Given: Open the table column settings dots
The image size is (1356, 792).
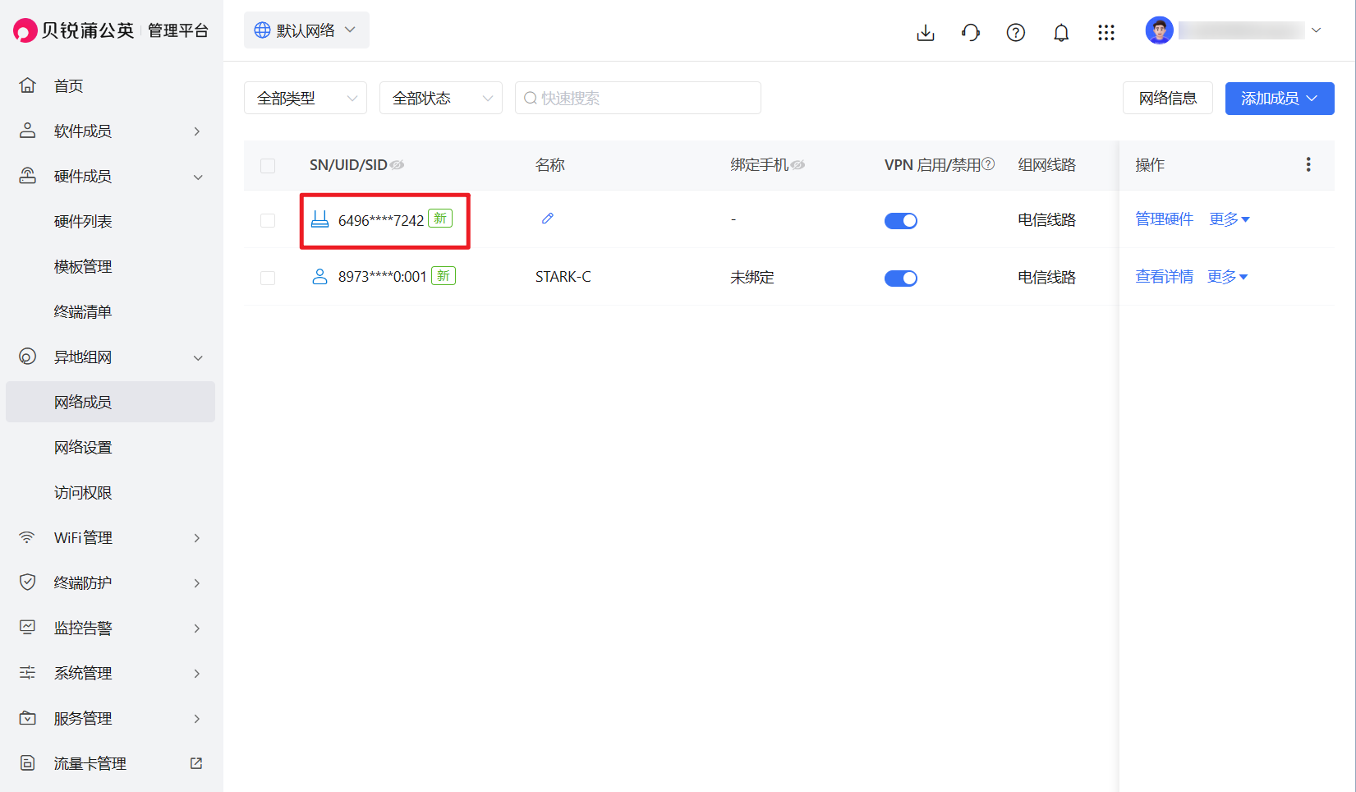Looking at the screenshot, I should (x=1308, y=164).
